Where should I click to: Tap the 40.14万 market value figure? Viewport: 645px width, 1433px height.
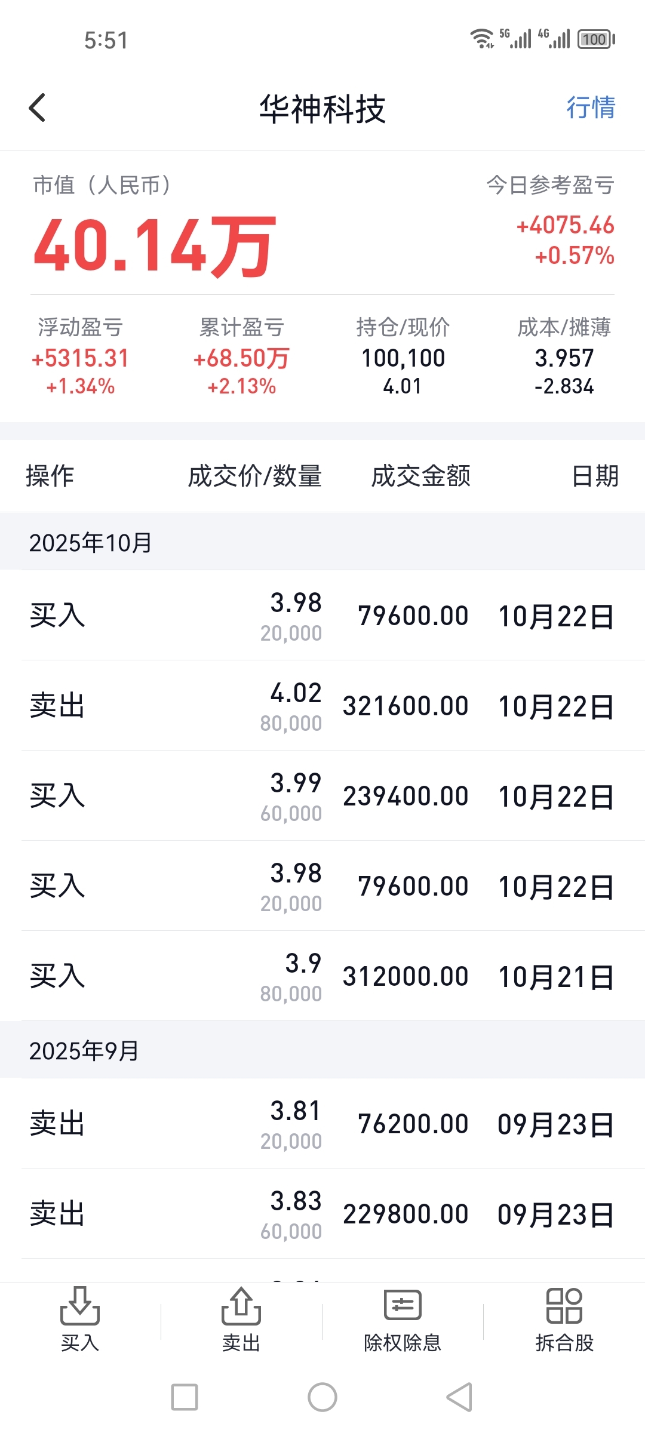155,246
